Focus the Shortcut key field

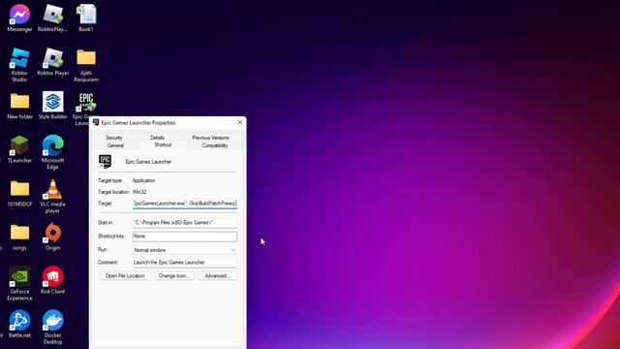pos(185,237)
